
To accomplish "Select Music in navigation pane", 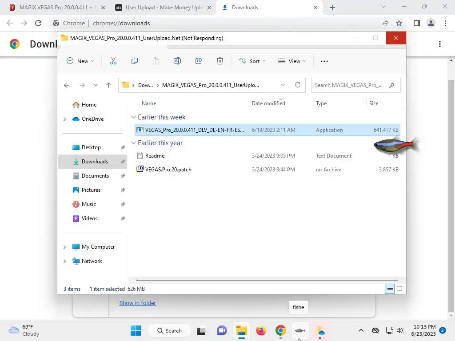I will coord(88,204).
